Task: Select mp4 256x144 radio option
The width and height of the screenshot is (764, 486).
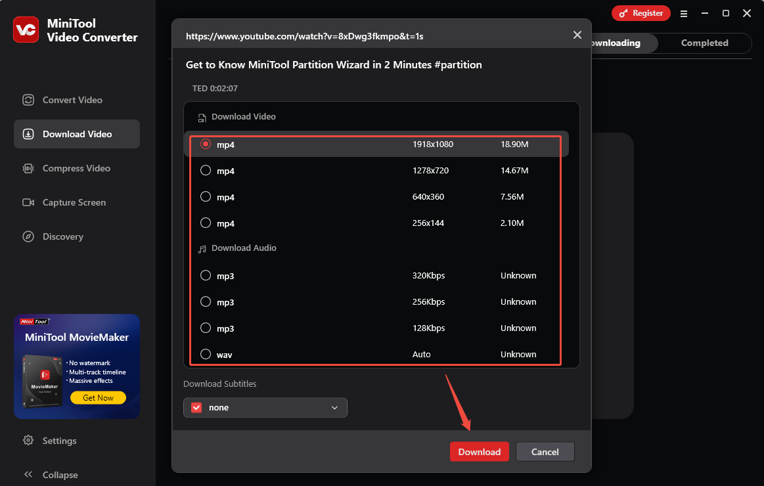Action: (206, 223)
